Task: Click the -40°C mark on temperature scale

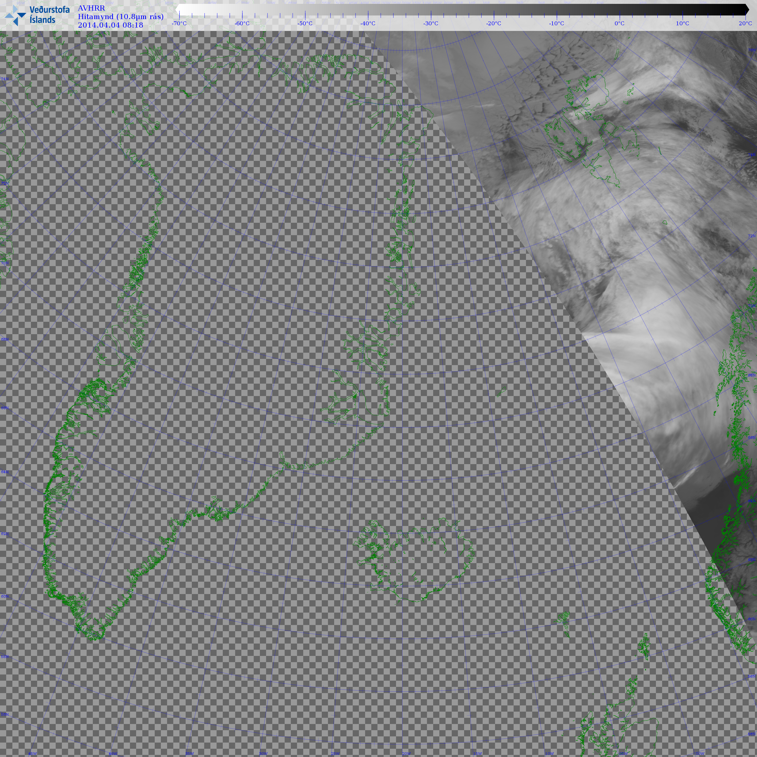Action: [368, 23]
